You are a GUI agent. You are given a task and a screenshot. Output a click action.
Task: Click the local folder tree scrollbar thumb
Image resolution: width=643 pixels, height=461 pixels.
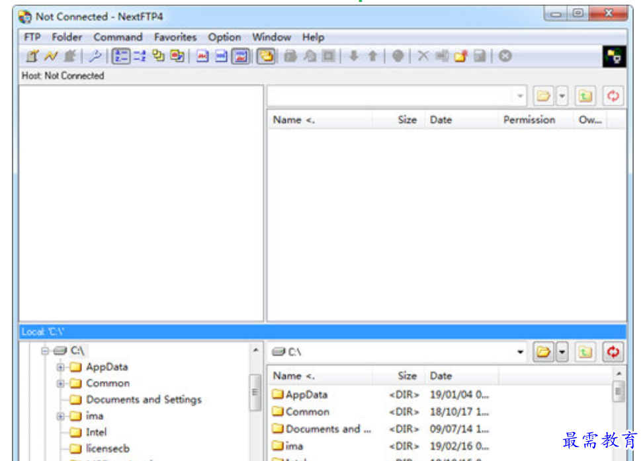coord(255,392)
